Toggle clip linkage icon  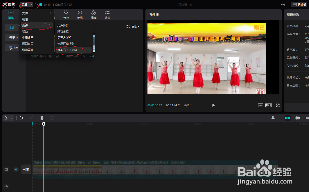307,118
